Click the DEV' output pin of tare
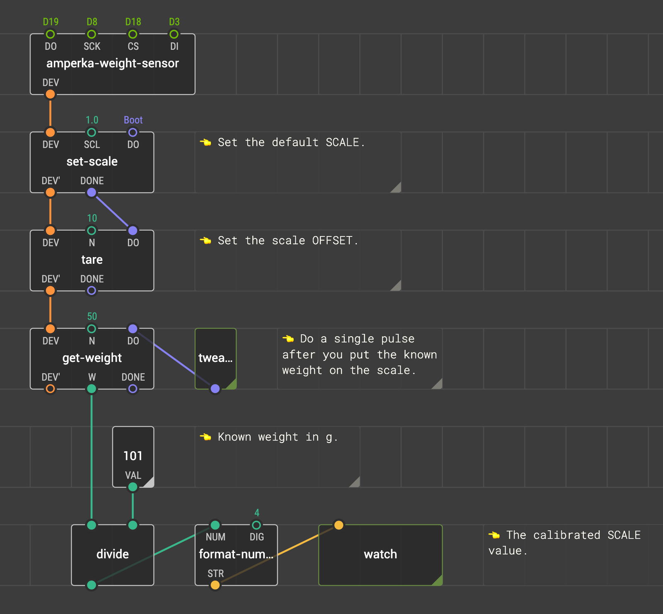 (50, 291)
